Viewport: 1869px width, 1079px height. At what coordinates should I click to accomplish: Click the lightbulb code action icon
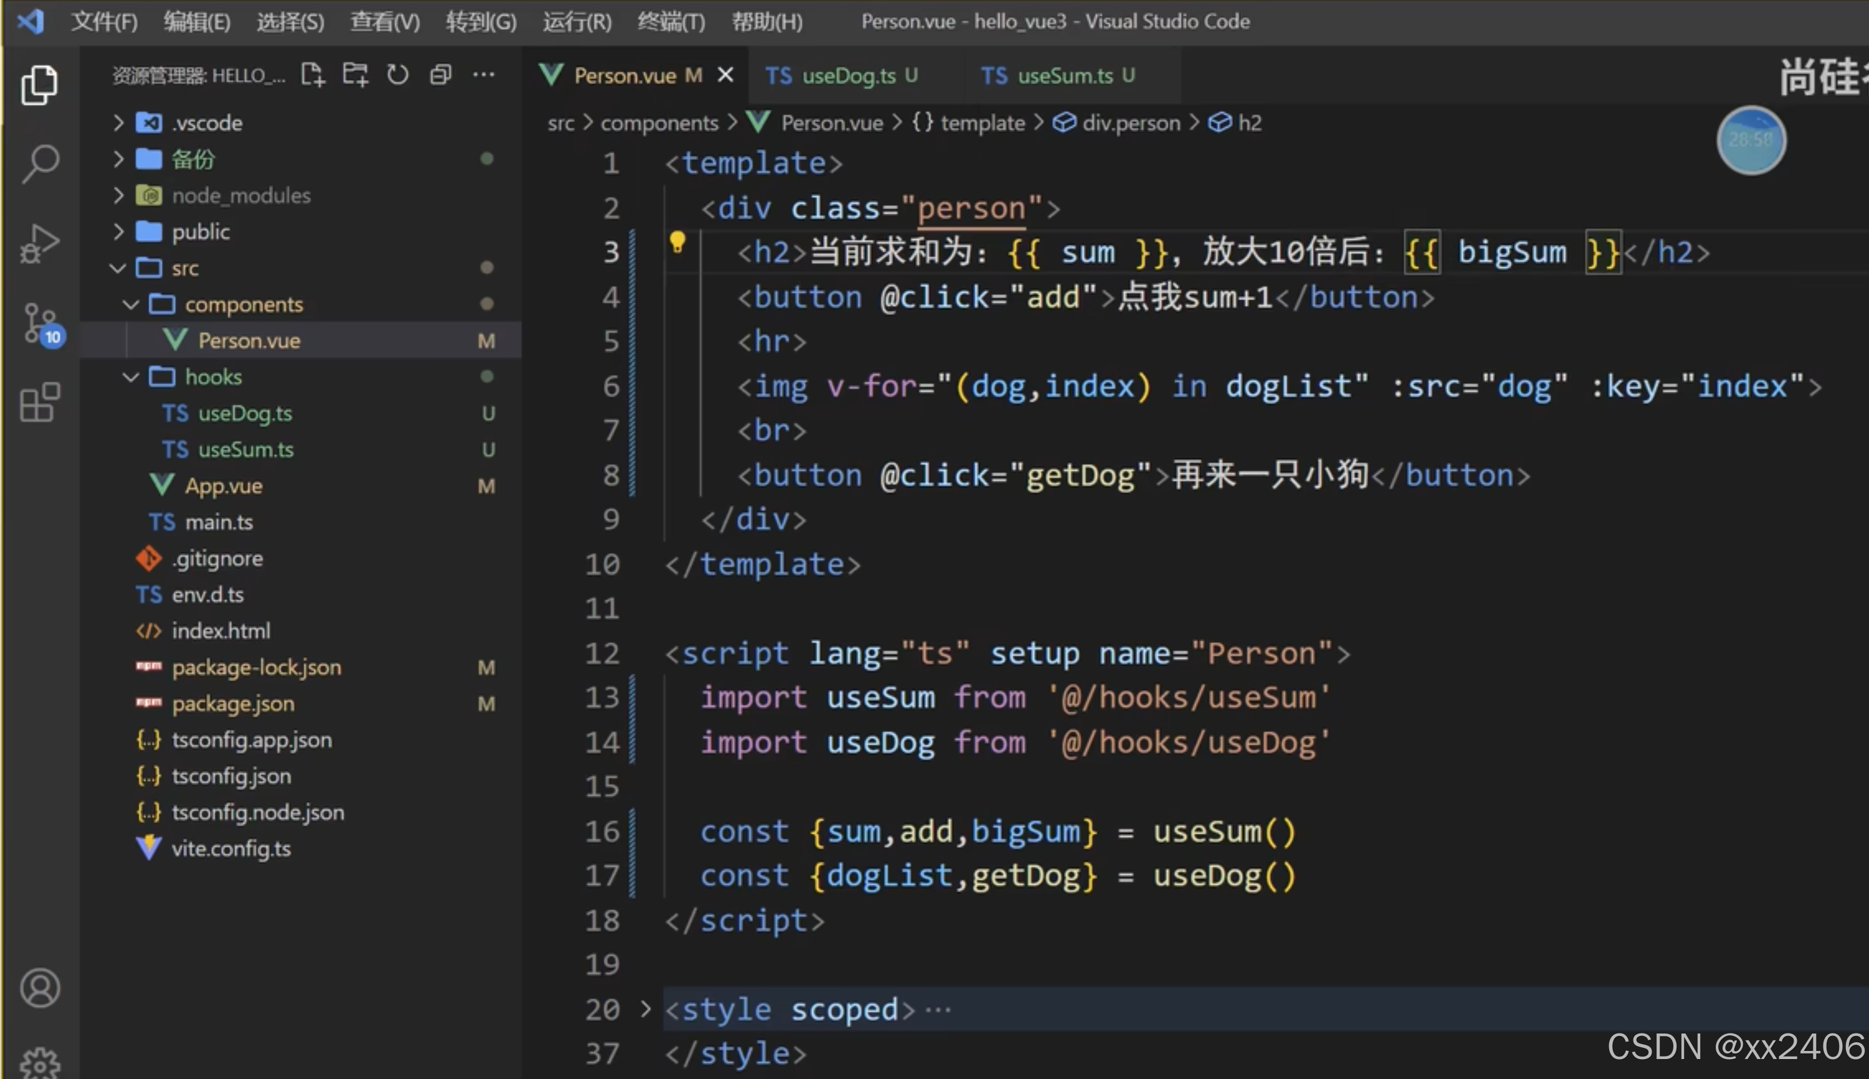tap(677, 242)
